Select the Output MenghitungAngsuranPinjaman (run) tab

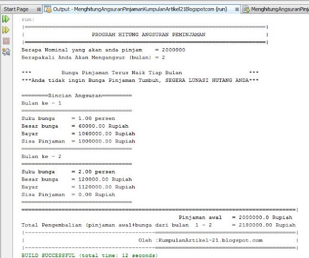point(140,9)
